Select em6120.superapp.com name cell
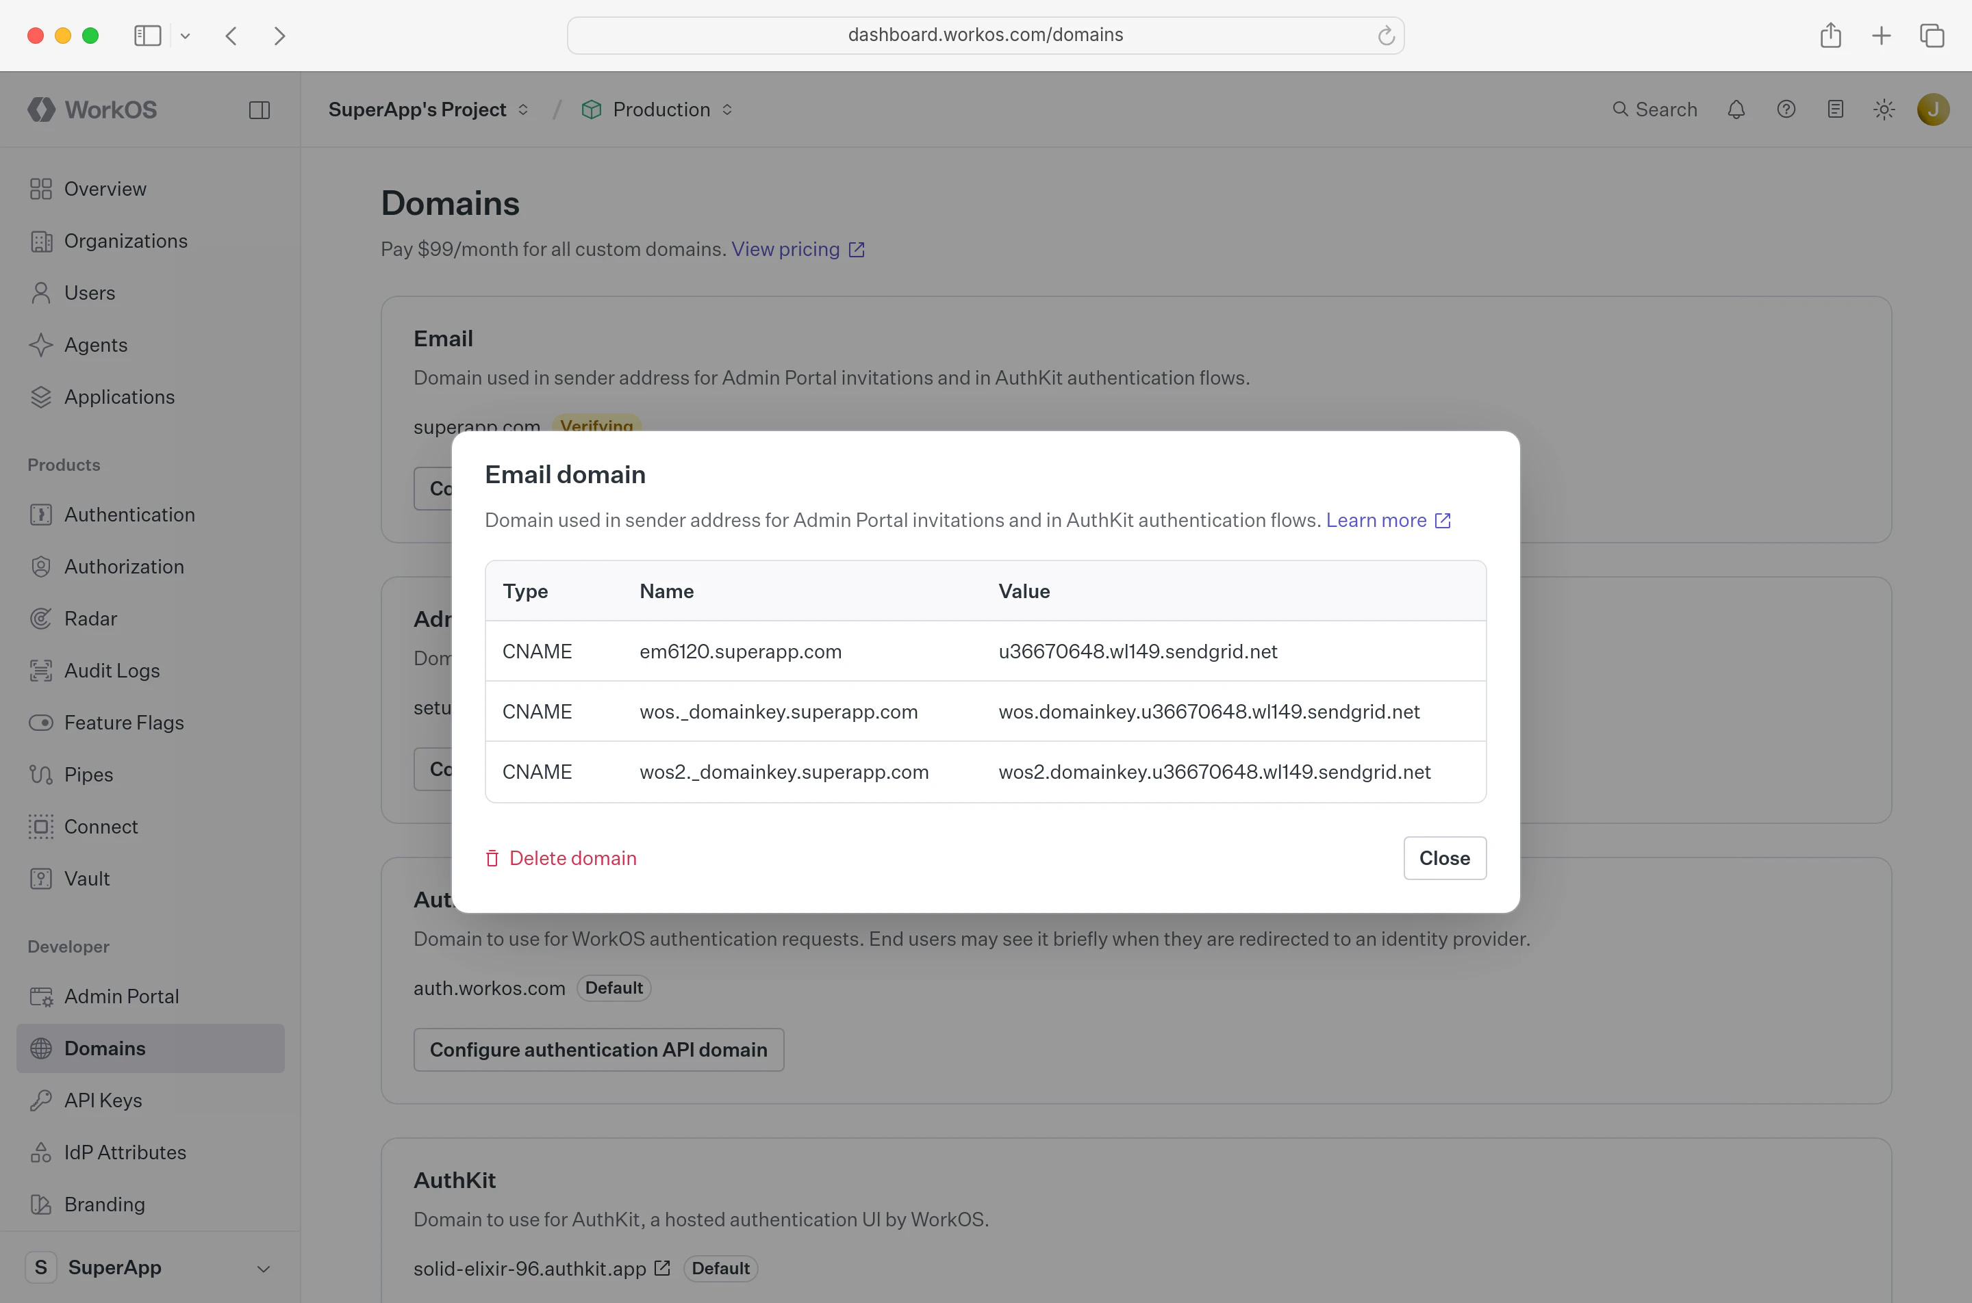The width and height of the screenshot is (1972, 1303). pyautogui.click(x=741, y=651)
